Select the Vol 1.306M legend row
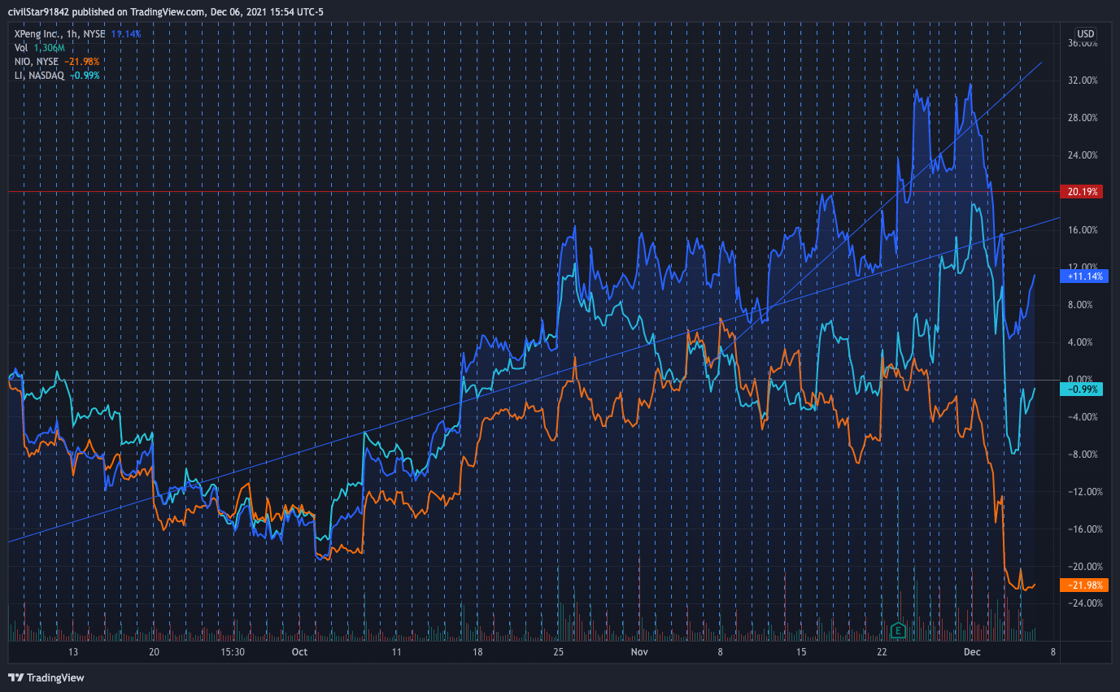 [x=40, y=48]
